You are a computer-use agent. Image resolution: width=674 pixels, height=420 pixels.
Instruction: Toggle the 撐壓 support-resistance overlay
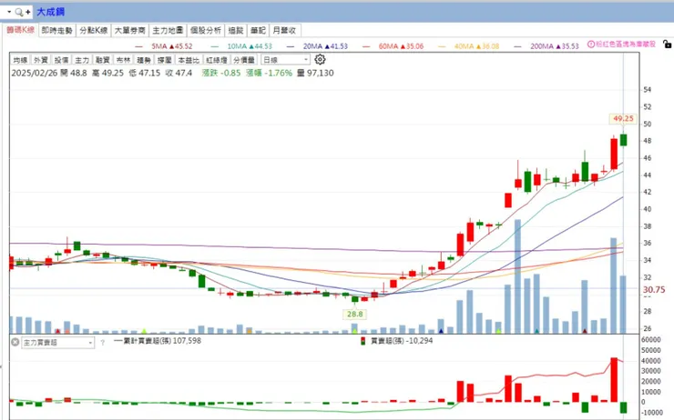tap(165, 60)
